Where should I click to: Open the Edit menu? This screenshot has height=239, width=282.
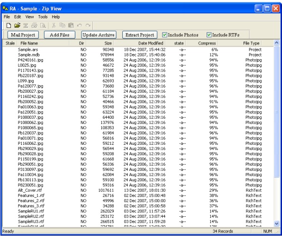coord(18,17)
